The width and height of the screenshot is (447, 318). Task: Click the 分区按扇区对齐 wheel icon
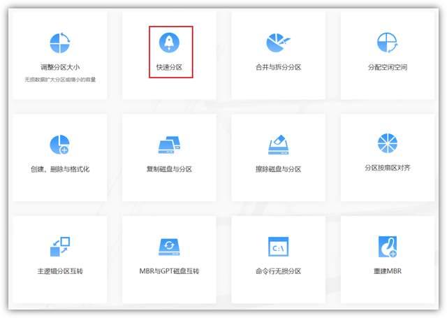coord(387,143)
